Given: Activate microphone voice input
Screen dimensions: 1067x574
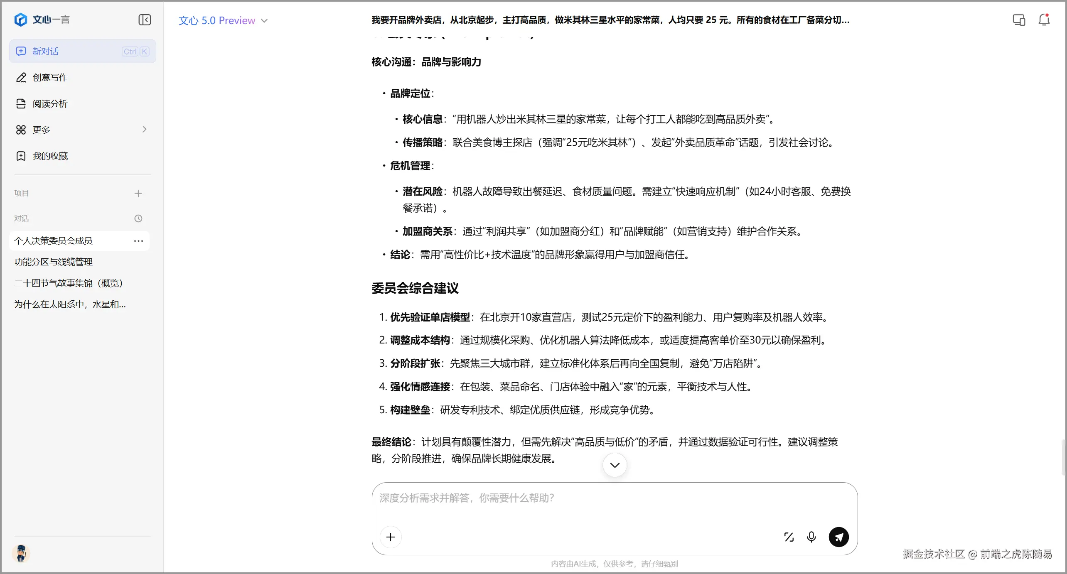Looking at the screenshot, I should click(811, 537).
